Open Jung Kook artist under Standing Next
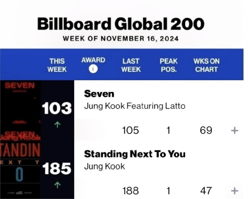 pos(104,166)
